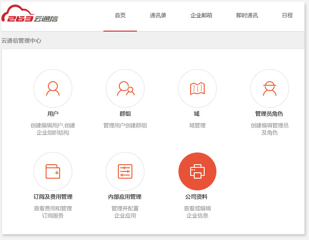Click the 内部应用管理 title text

[x=125, y=197]
